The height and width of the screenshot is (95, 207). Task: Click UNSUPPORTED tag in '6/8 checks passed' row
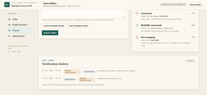coord(89,72)
